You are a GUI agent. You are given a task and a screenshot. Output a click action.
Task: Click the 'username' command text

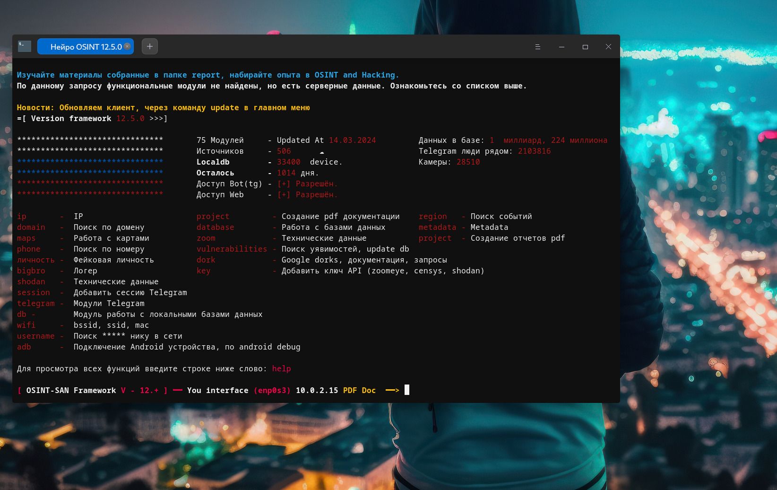tap(36, 336)
